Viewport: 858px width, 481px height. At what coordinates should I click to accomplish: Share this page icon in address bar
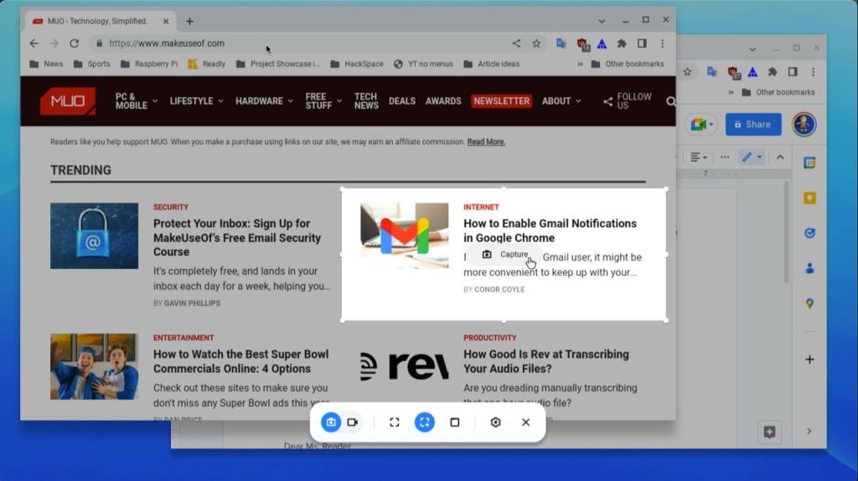(516, 44)
